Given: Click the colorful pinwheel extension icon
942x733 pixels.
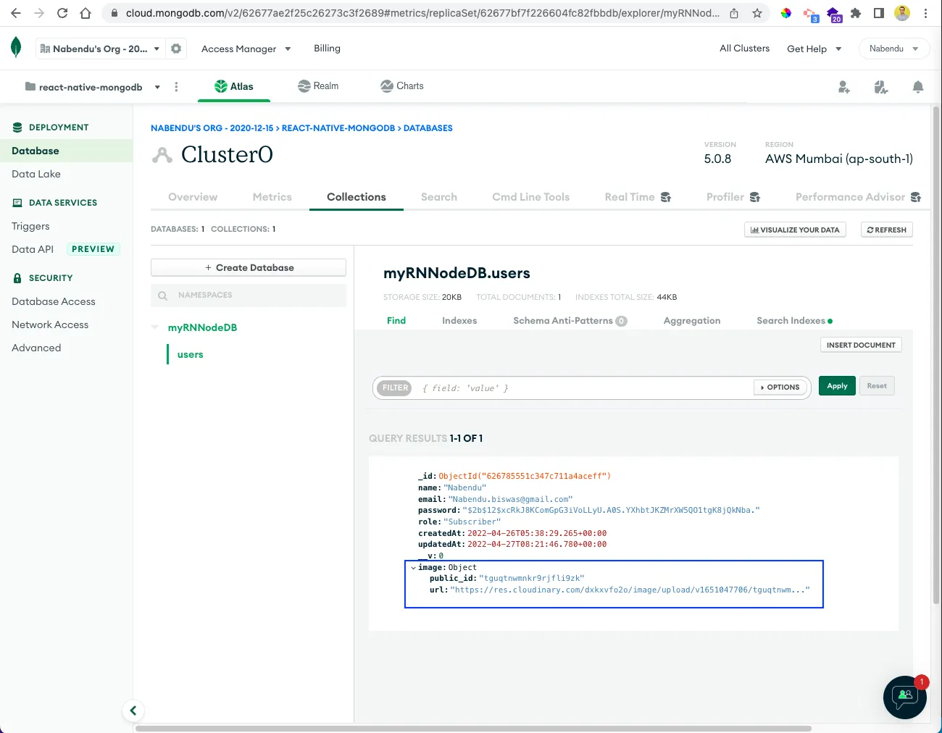Looking at the screenshot, I should point(786,13).
